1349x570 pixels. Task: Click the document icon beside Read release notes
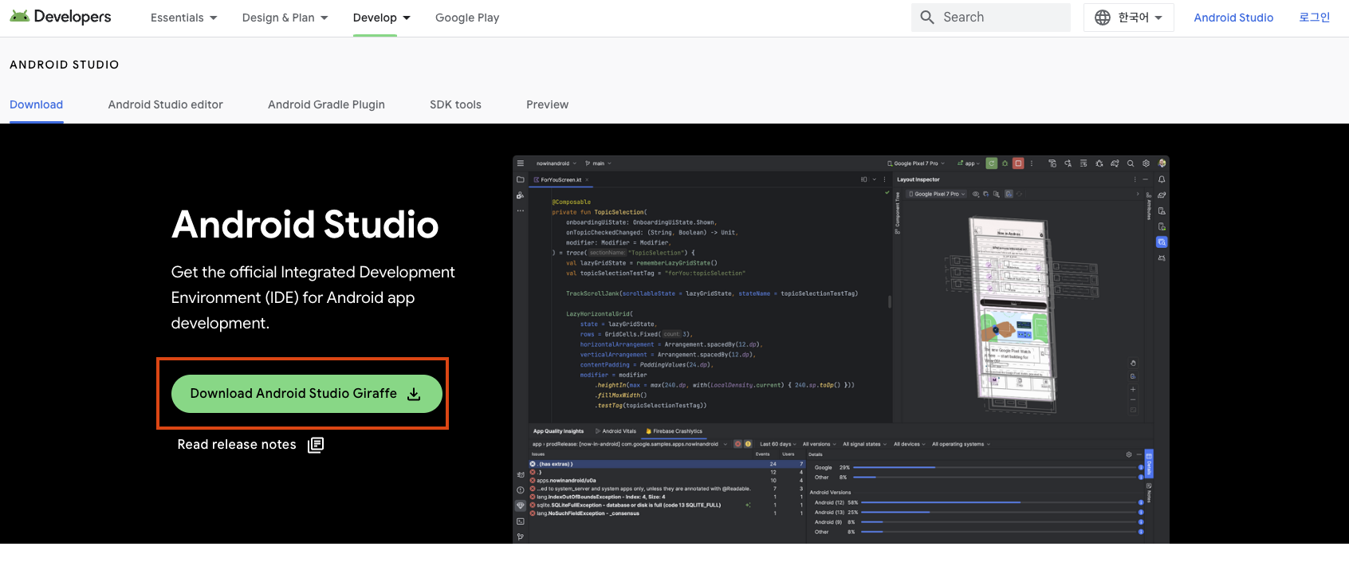tap(316, 445)
